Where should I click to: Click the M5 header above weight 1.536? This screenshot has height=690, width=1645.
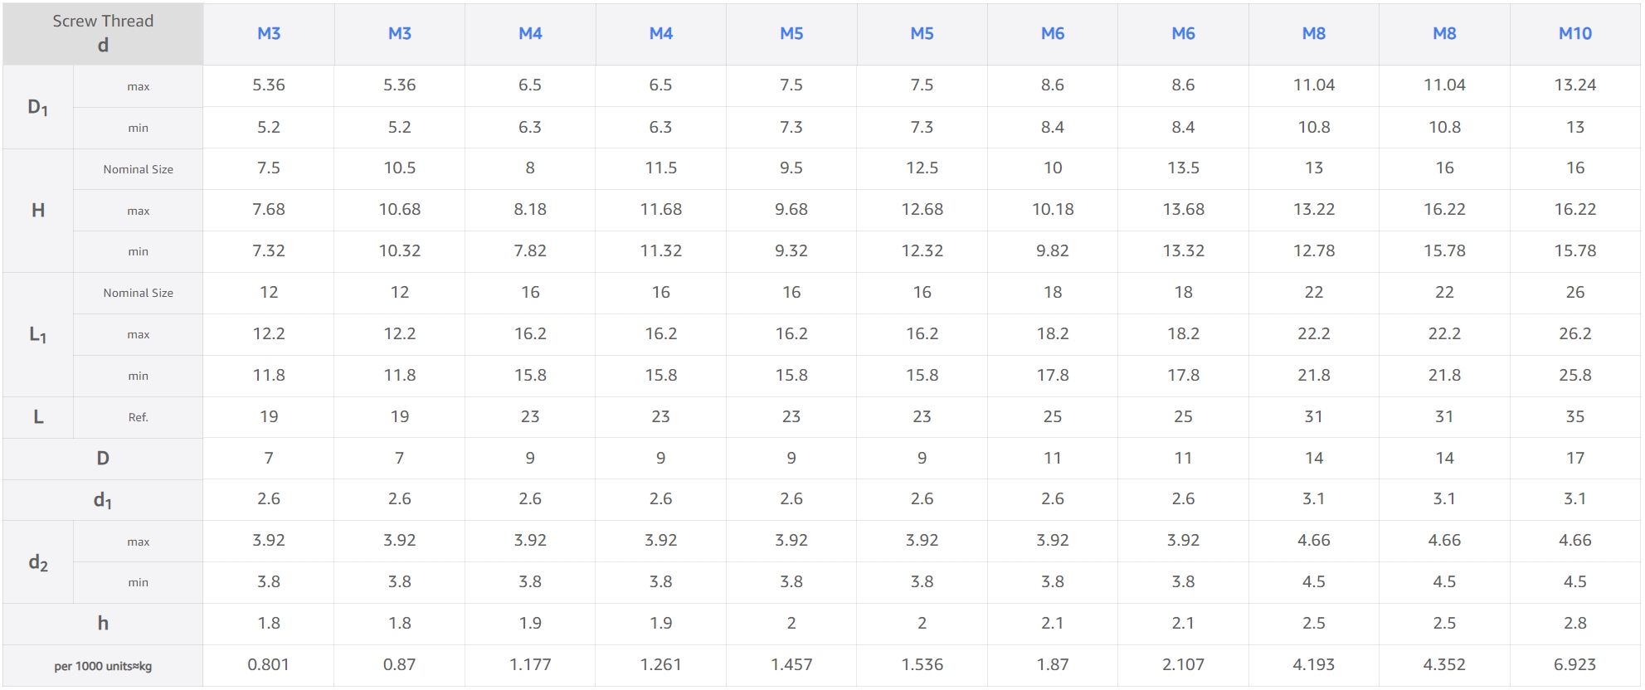click(922, 33)
